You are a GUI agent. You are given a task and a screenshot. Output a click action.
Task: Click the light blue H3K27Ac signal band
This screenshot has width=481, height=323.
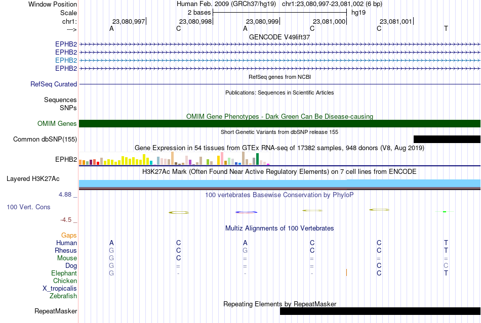[x=280, y=183]
